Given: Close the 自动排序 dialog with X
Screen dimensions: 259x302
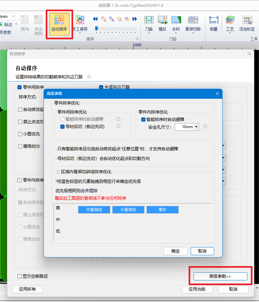Looking at the screenshot, I should click(x=249, y=54).
